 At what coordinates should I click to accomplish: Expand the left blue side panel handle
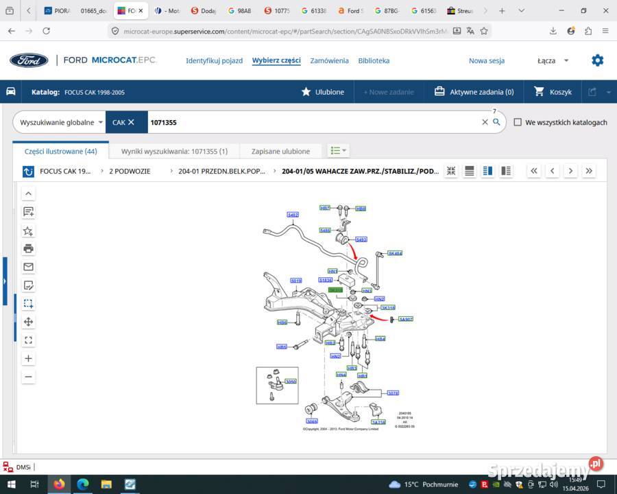pos(5,281)
